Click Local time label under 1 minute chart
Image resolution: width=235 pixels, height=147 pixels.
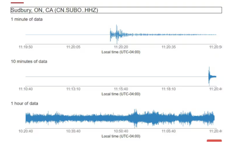(121, 52)
